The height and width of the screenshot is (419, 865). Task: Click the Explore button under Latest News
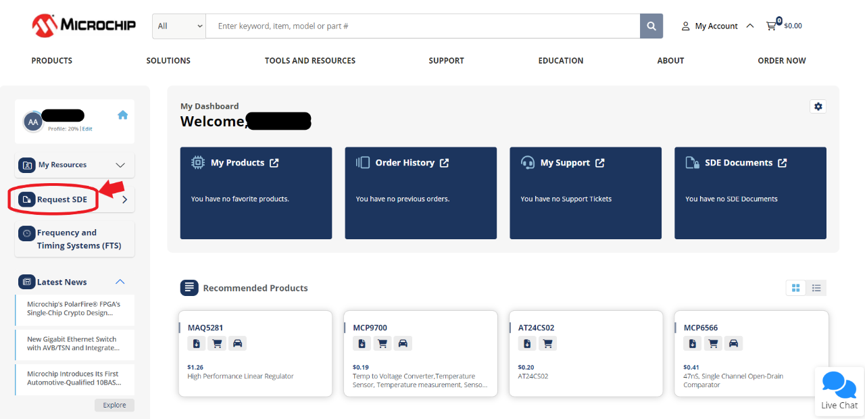(114, 404)
